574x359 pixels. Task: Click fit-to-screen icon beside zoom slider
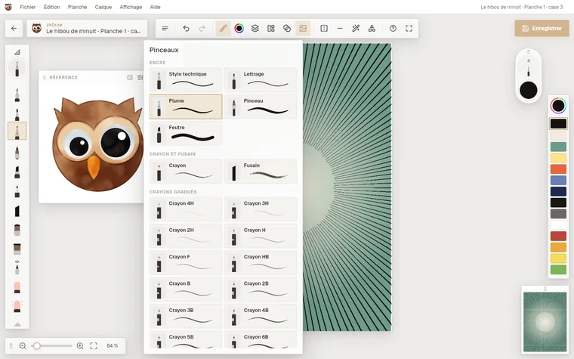[94, 346]
